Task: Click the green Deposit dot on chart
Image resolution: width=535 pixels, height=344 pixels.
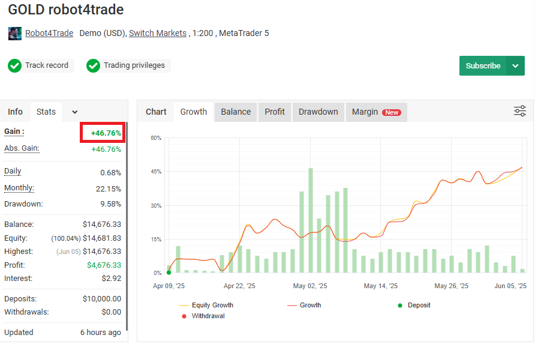Action: coord(169,273)
